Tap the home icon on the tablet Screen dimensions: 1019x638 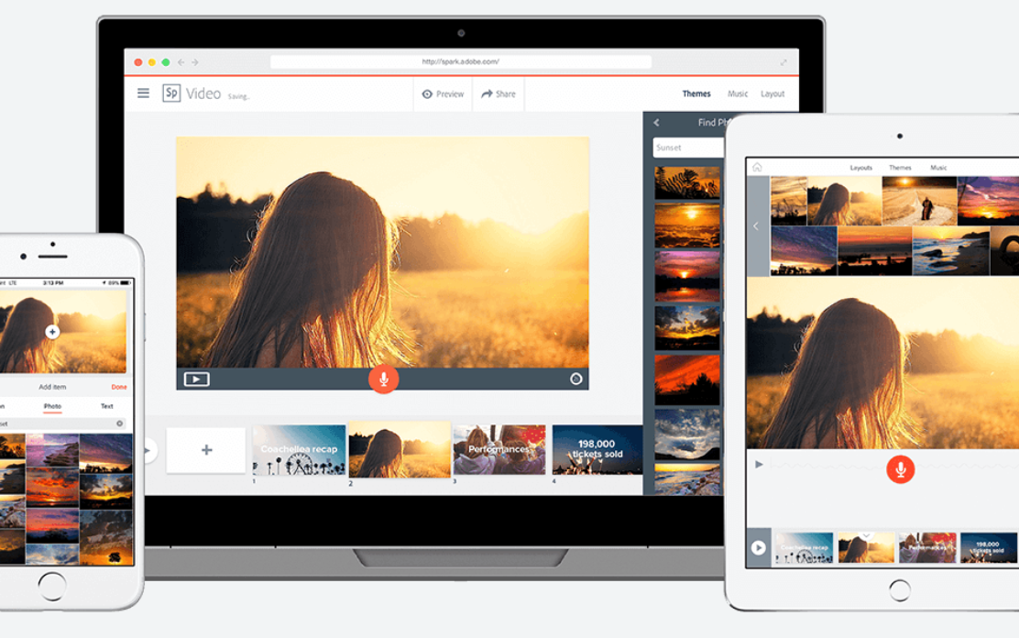757,168
